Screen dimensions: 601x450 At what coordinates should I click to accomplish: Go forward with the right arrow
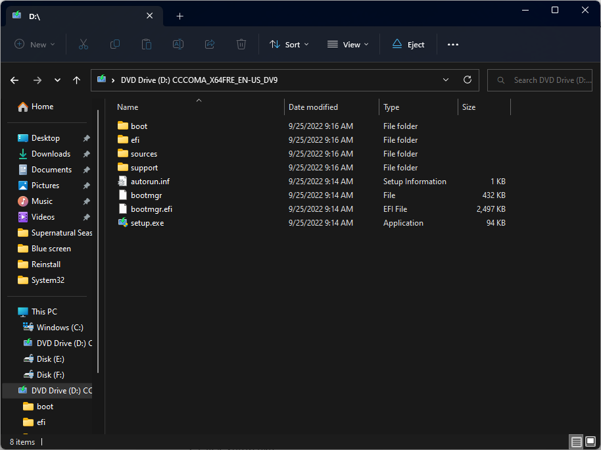coord(37,80)
